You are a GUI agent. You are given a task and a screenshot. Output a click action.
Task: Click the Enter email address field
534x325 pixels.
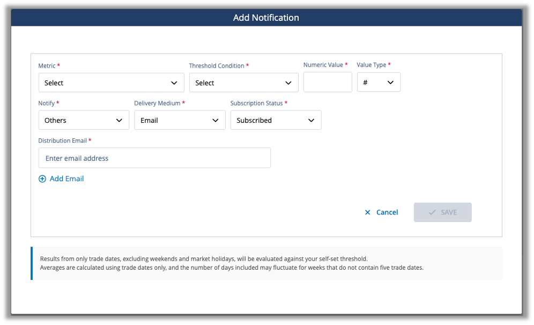tap(154, 158)
